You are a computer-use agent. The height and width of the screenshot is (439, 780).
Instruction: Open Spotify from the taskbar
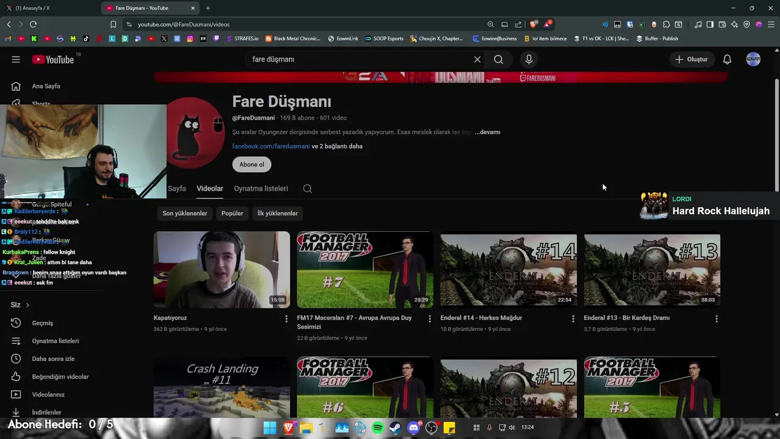[x=378, y=427]
